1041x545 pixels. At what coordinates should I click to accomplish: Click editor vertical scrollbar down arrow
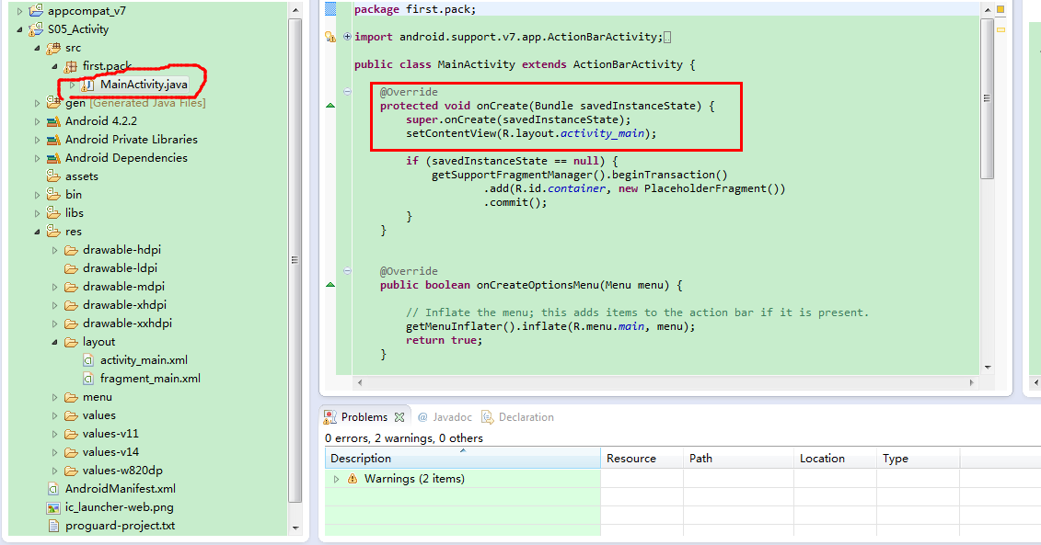(x=988, y=367)
